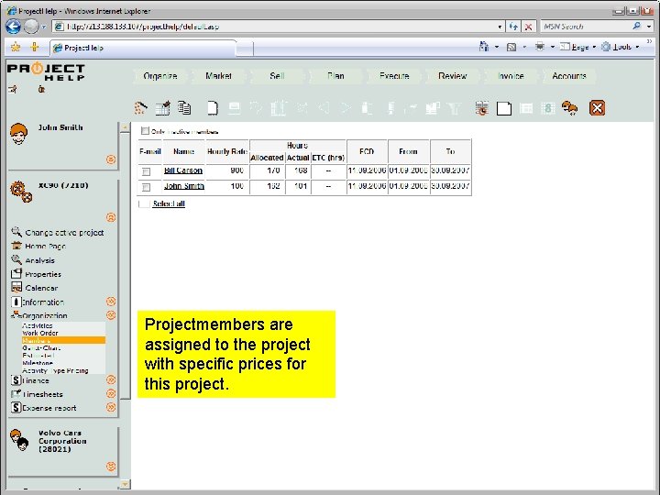Click the table-edit toolbar icon

[x=163, y=108]
